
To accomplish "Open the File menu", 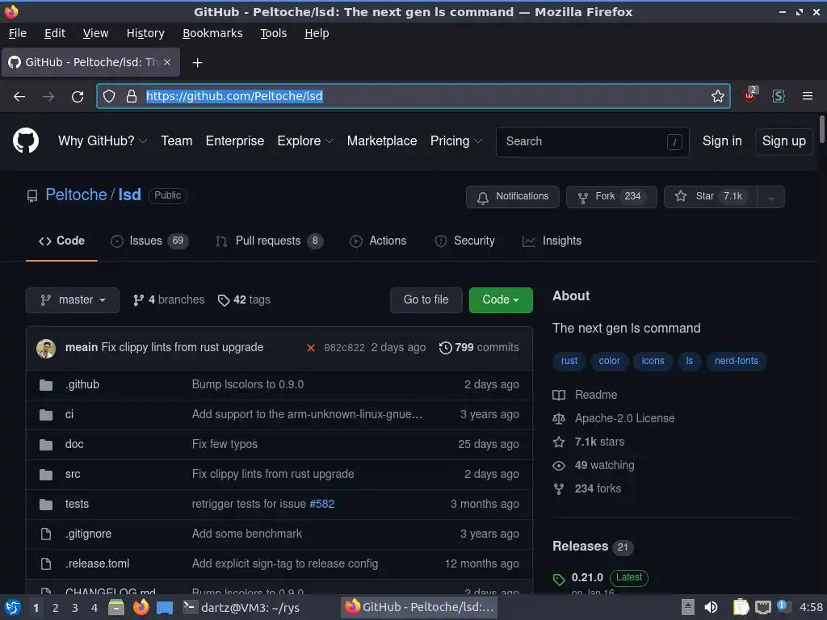I will (18, 33).
